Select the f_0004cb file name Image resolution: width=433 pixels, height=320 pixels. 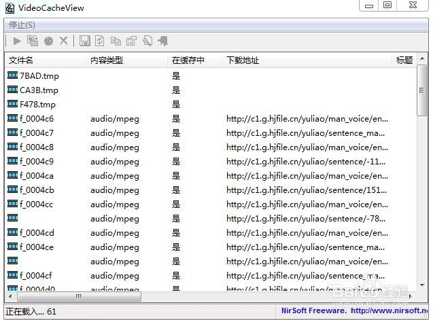pyautogui.click(x=37, y=190)
